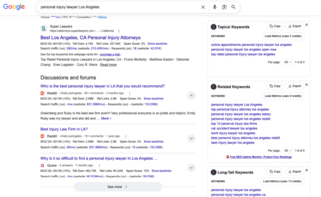Close the Long-Tail Keywords widget
The image size is (321, 197).
[x=307, y=170]
